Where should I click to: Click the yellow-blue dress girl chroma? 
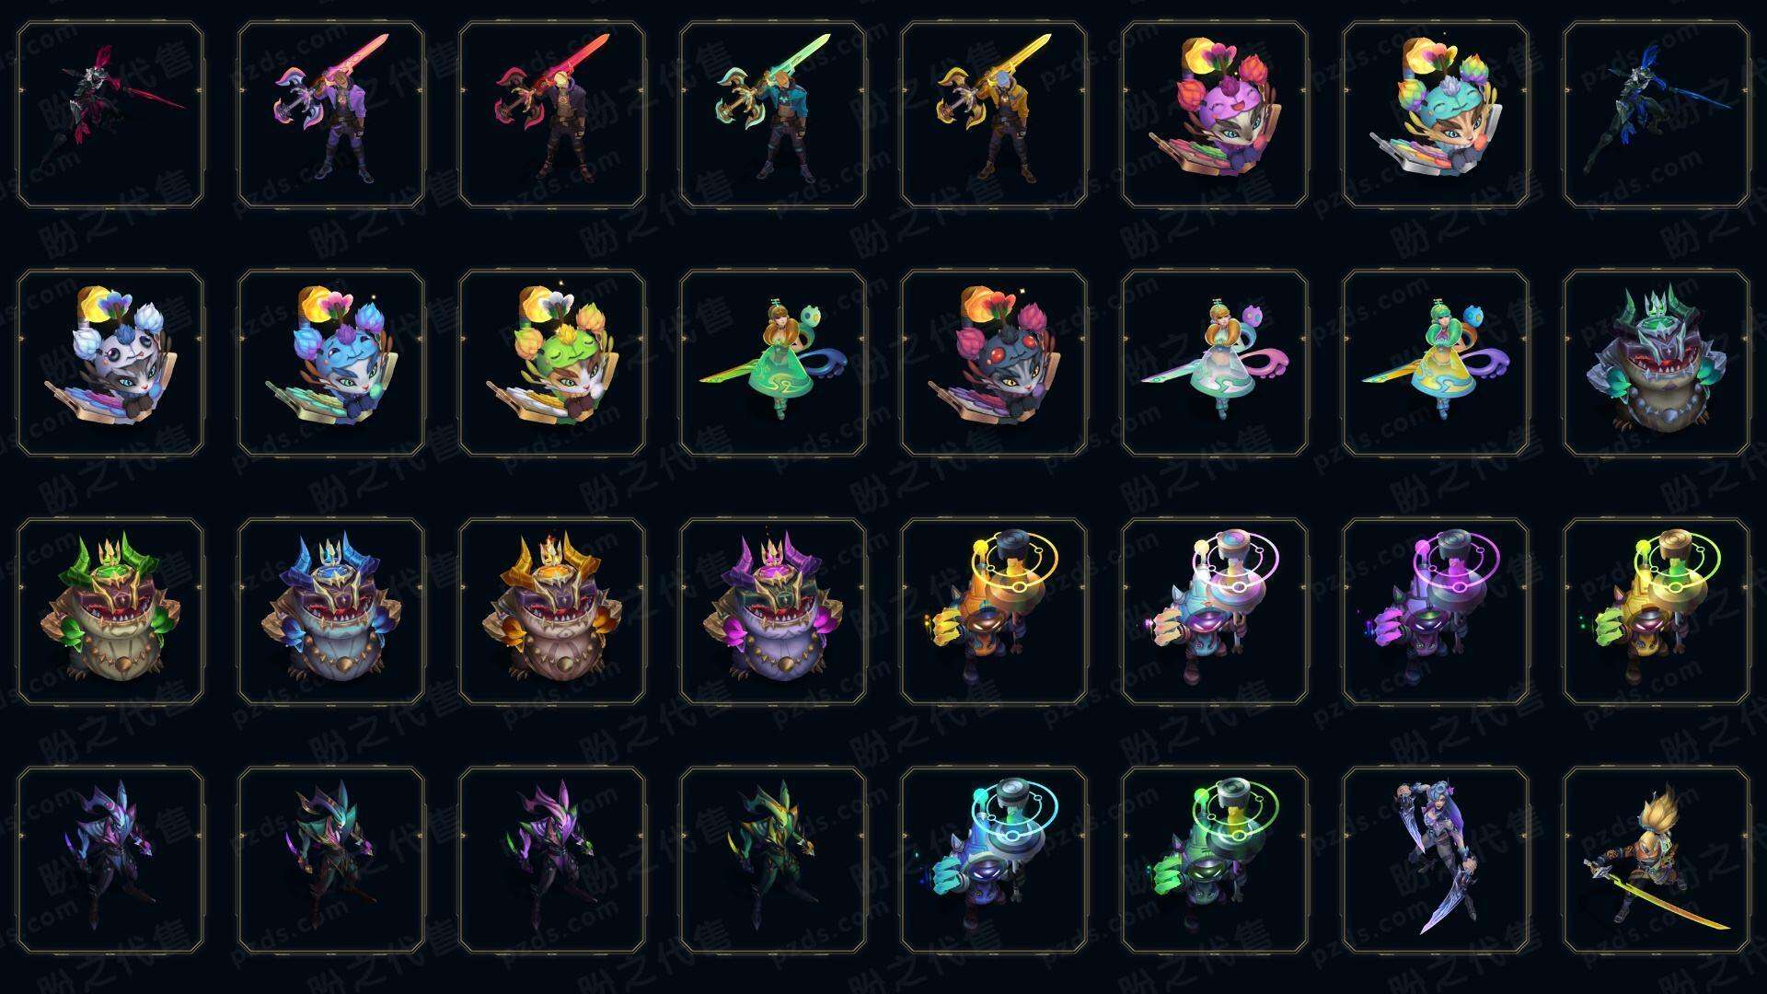coord(1436,363)
